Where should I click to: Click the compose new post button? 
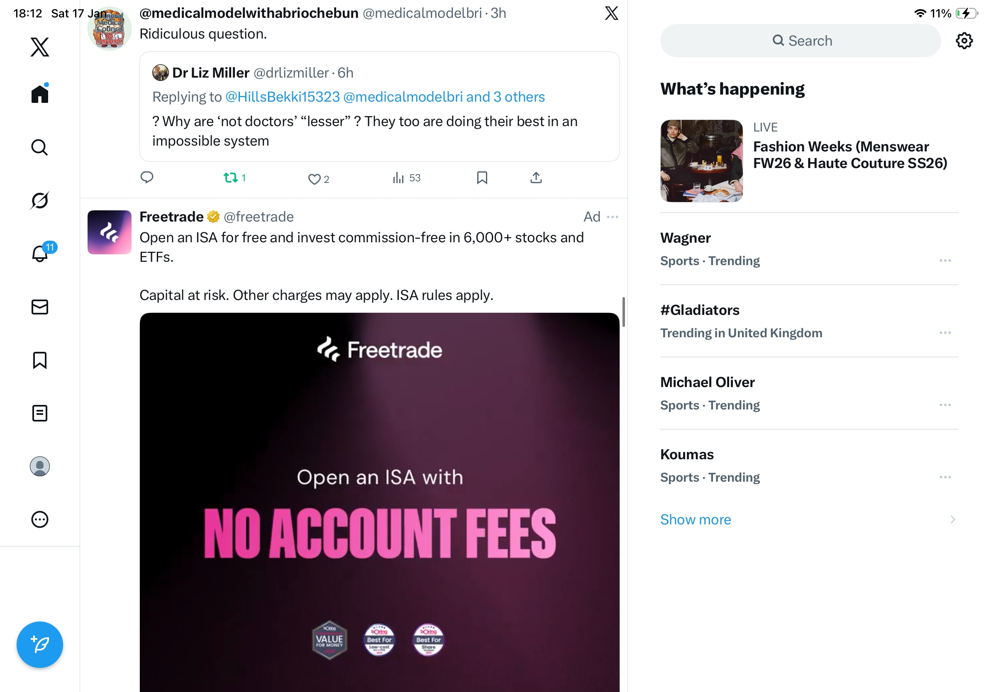click(40, 644)
